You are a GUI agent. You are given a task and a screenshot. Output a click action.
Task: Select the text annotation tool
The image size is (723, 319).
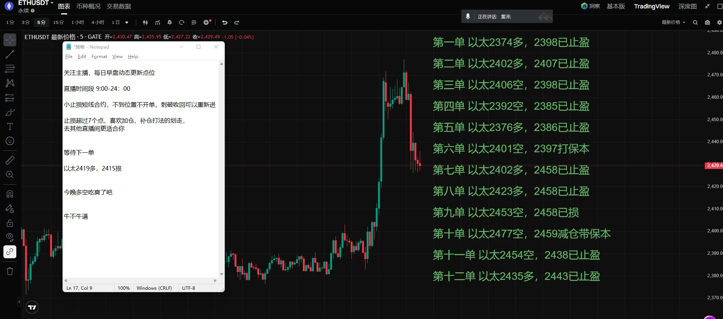point(10,126)
